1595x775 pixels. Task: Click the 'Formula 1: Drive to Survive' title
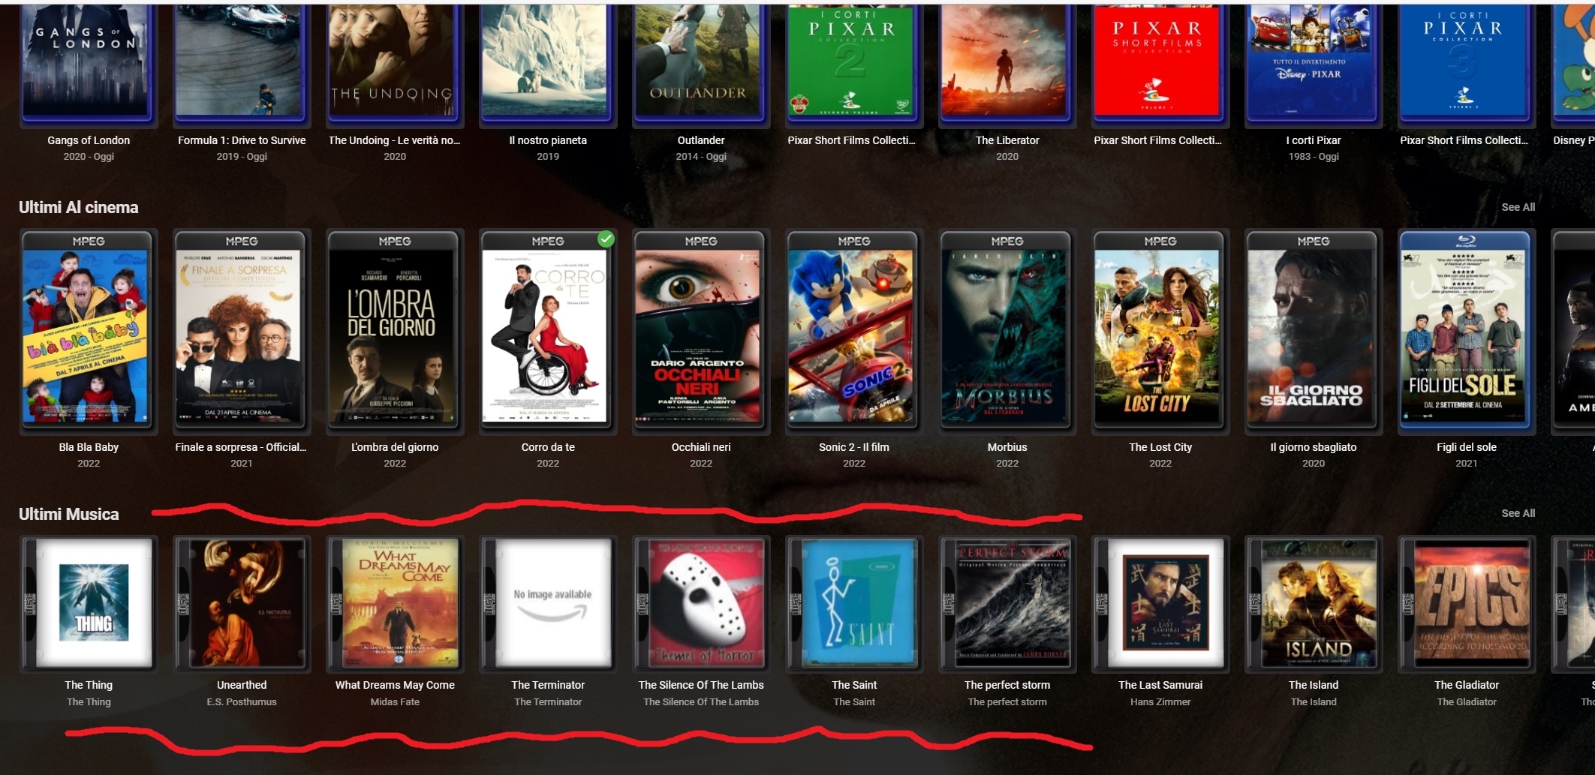[x=242, y=140]
